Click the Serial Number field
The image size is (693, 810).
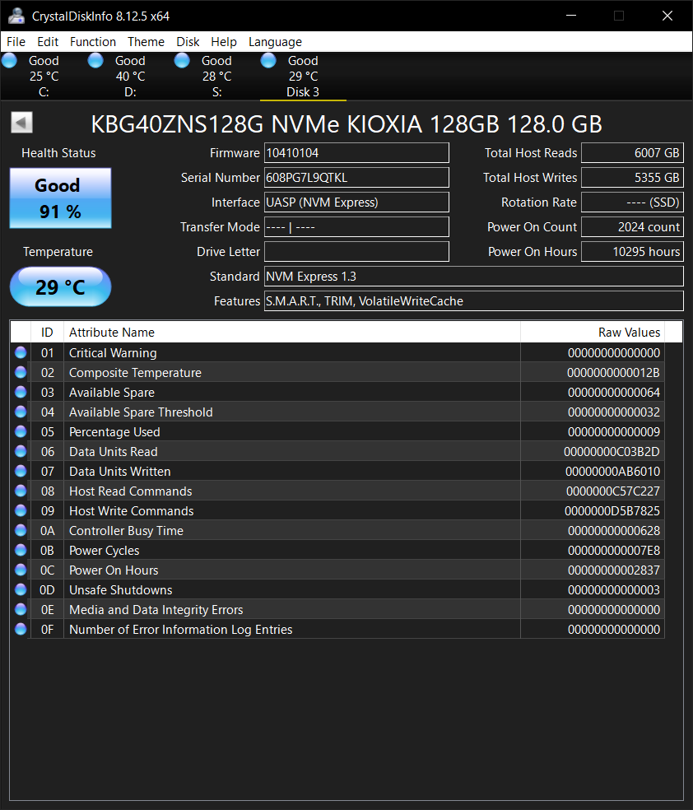356,178
